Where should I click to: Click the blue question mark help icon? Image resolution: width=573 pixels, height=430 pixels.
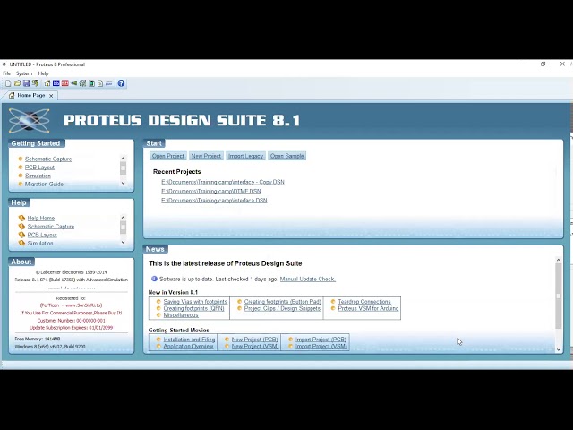(x=121, y=83)
